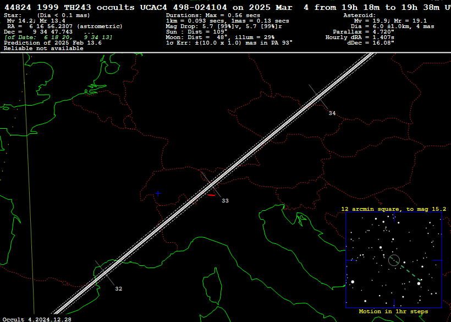Click 'Occult 4.2024.12.28' version text
The width and height of the screenshot is (451, 322).
tap(37, 319)
